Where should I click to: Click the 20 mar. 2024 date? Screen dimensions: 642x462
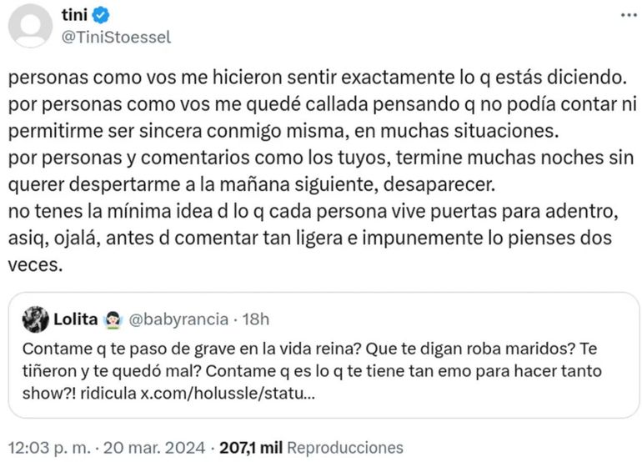pos(156,447)
